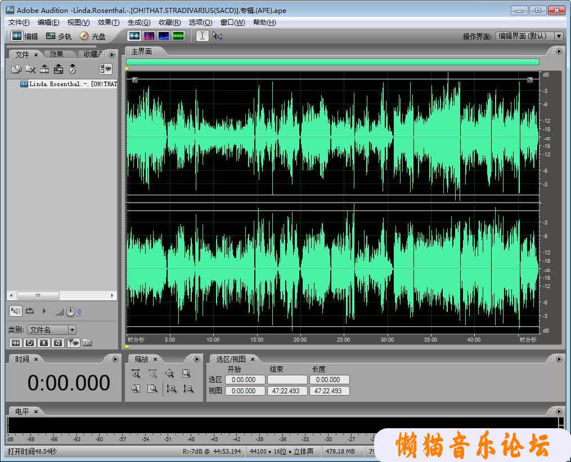
Task: Select the spectral frequency display icon
Action: coord(149,35)
